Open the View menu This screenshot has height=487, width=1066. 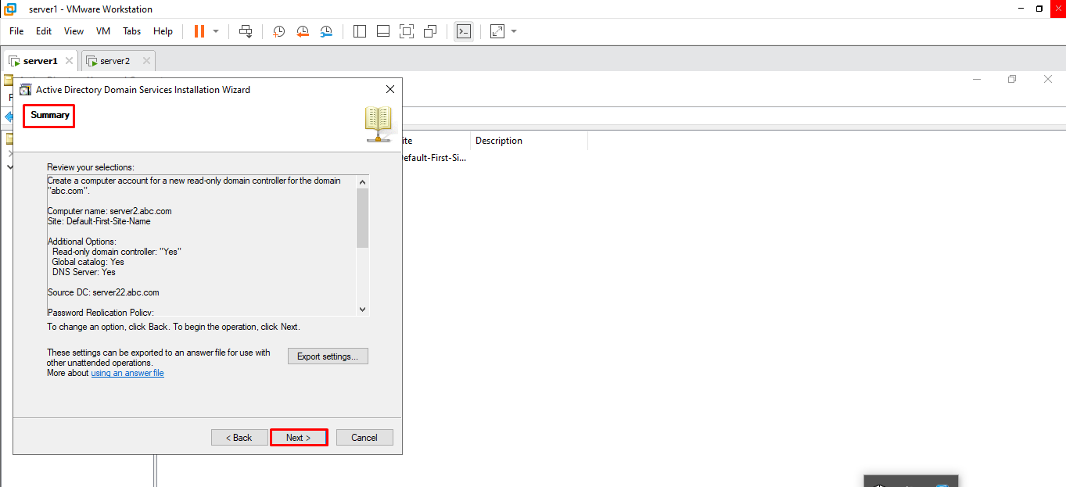click(x=74, y=31)
